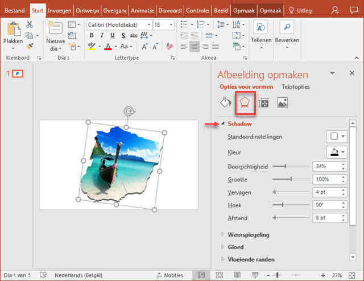
Task: Click the red font color icon
Action: pyautogui.click(x=108, y=47)
